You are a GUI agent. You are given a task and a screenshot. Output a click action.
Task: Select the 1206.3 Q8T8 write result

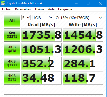pos(83,49)
